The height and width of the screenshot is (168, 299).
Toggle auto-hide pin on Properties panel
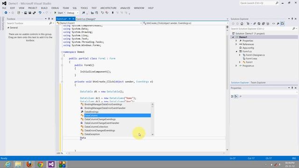click(292, 88)
